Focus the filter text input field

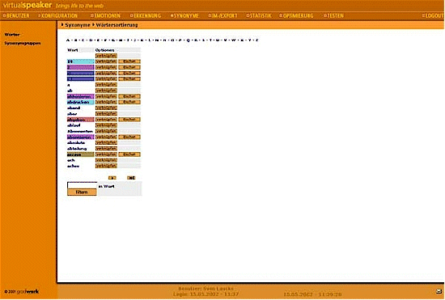82,185
